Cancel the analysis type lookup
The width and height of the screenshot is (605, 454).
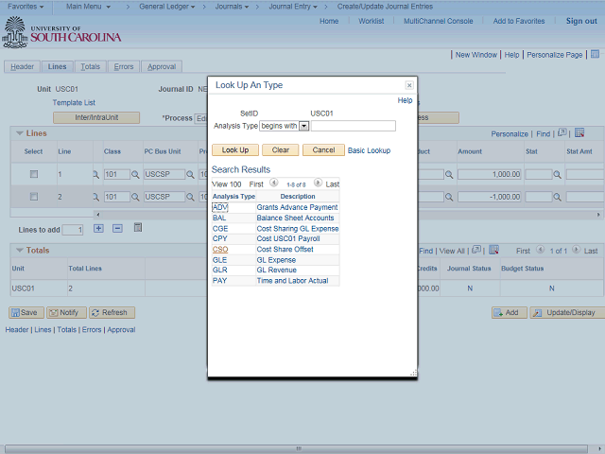[323, 149]
